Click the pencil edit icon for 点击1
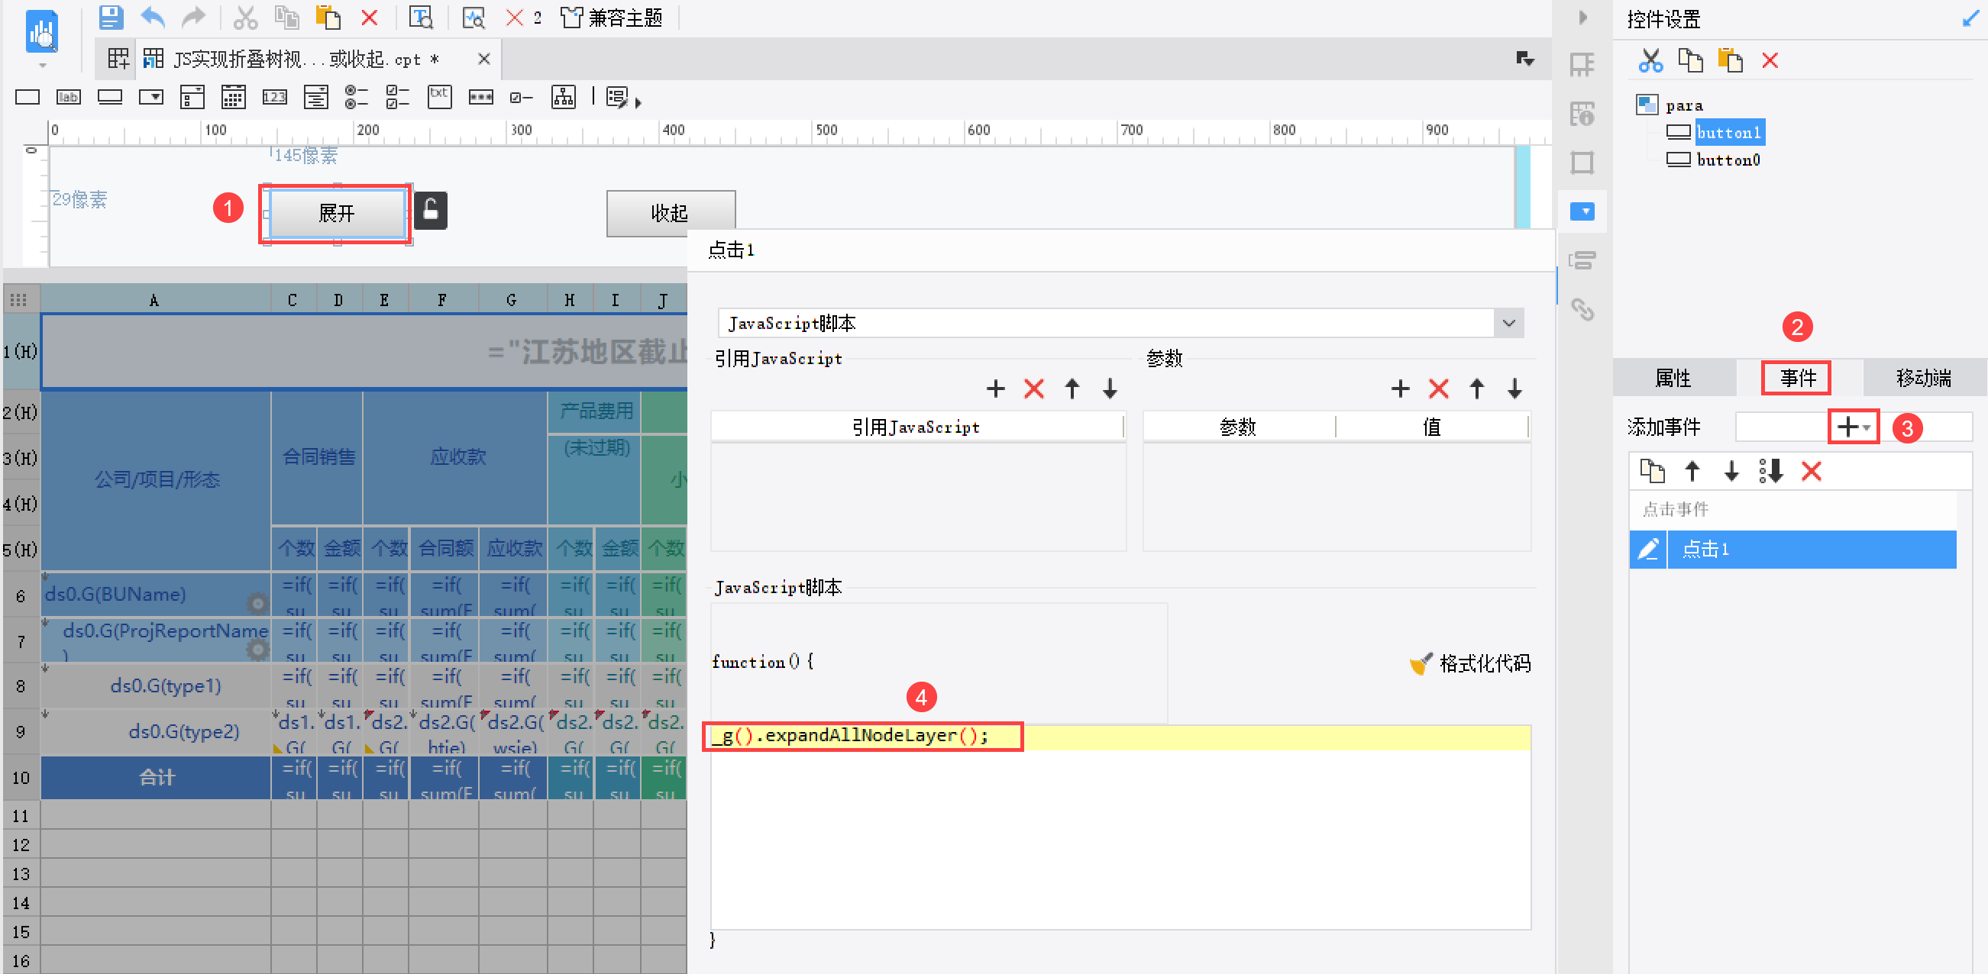Image resolution: width=1988 pixels, height=974 pixels. click(x=1647, y=549)
